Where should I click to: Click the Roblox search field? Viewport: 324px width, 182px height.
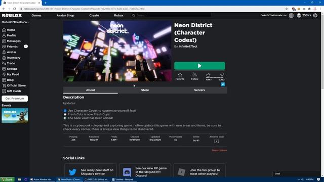point(171,16)
